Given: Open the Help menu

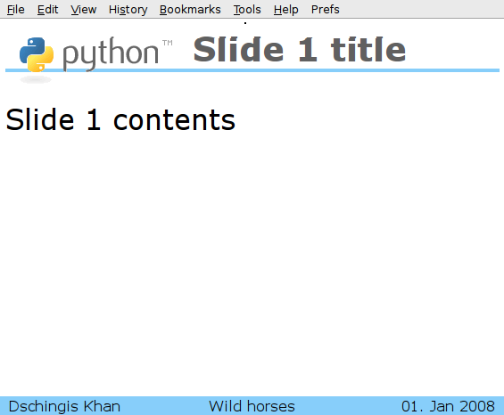Looking at the screenshot, I should coord(285,10).
